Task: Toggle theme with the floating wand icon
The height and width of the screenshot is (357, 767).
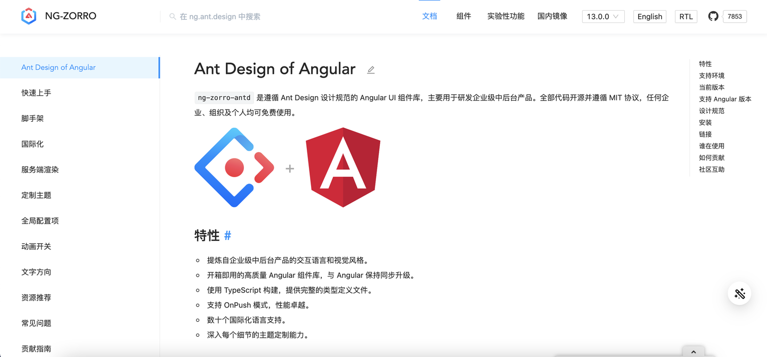Action: pyautogui.click(x=739, y=293)
